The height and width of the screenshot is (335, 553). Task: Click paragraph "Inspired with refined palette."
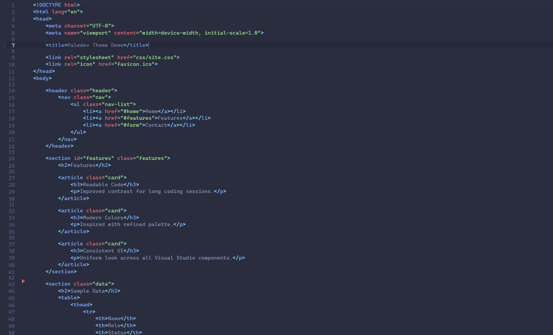(127, 224)
